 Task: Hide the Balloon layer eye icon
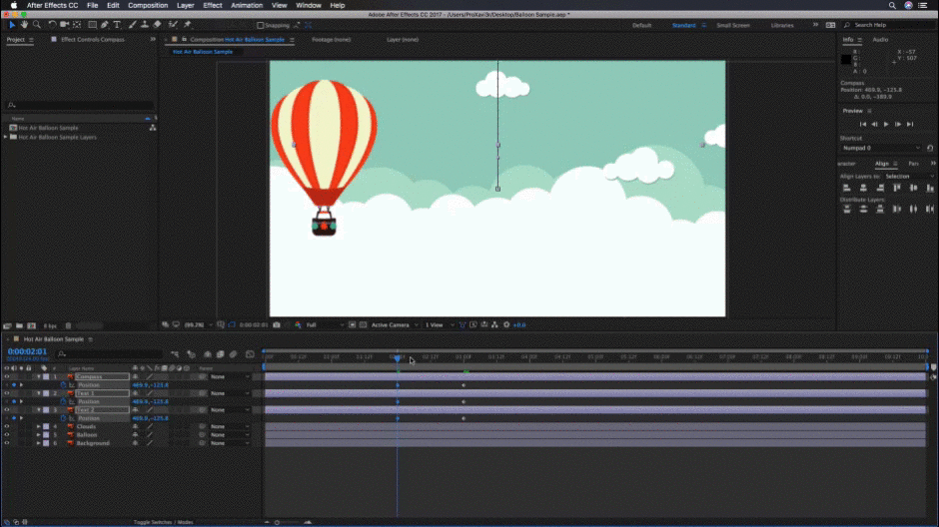point(7,435)
